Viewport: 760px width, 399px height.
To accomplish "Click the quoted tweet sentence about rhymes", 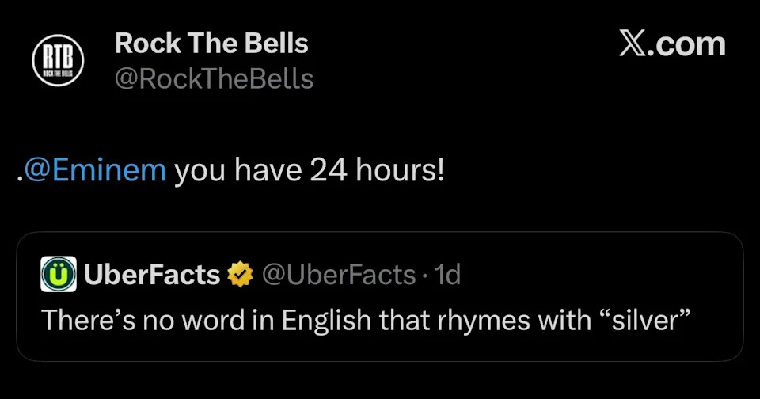I will tap(366, 320).
